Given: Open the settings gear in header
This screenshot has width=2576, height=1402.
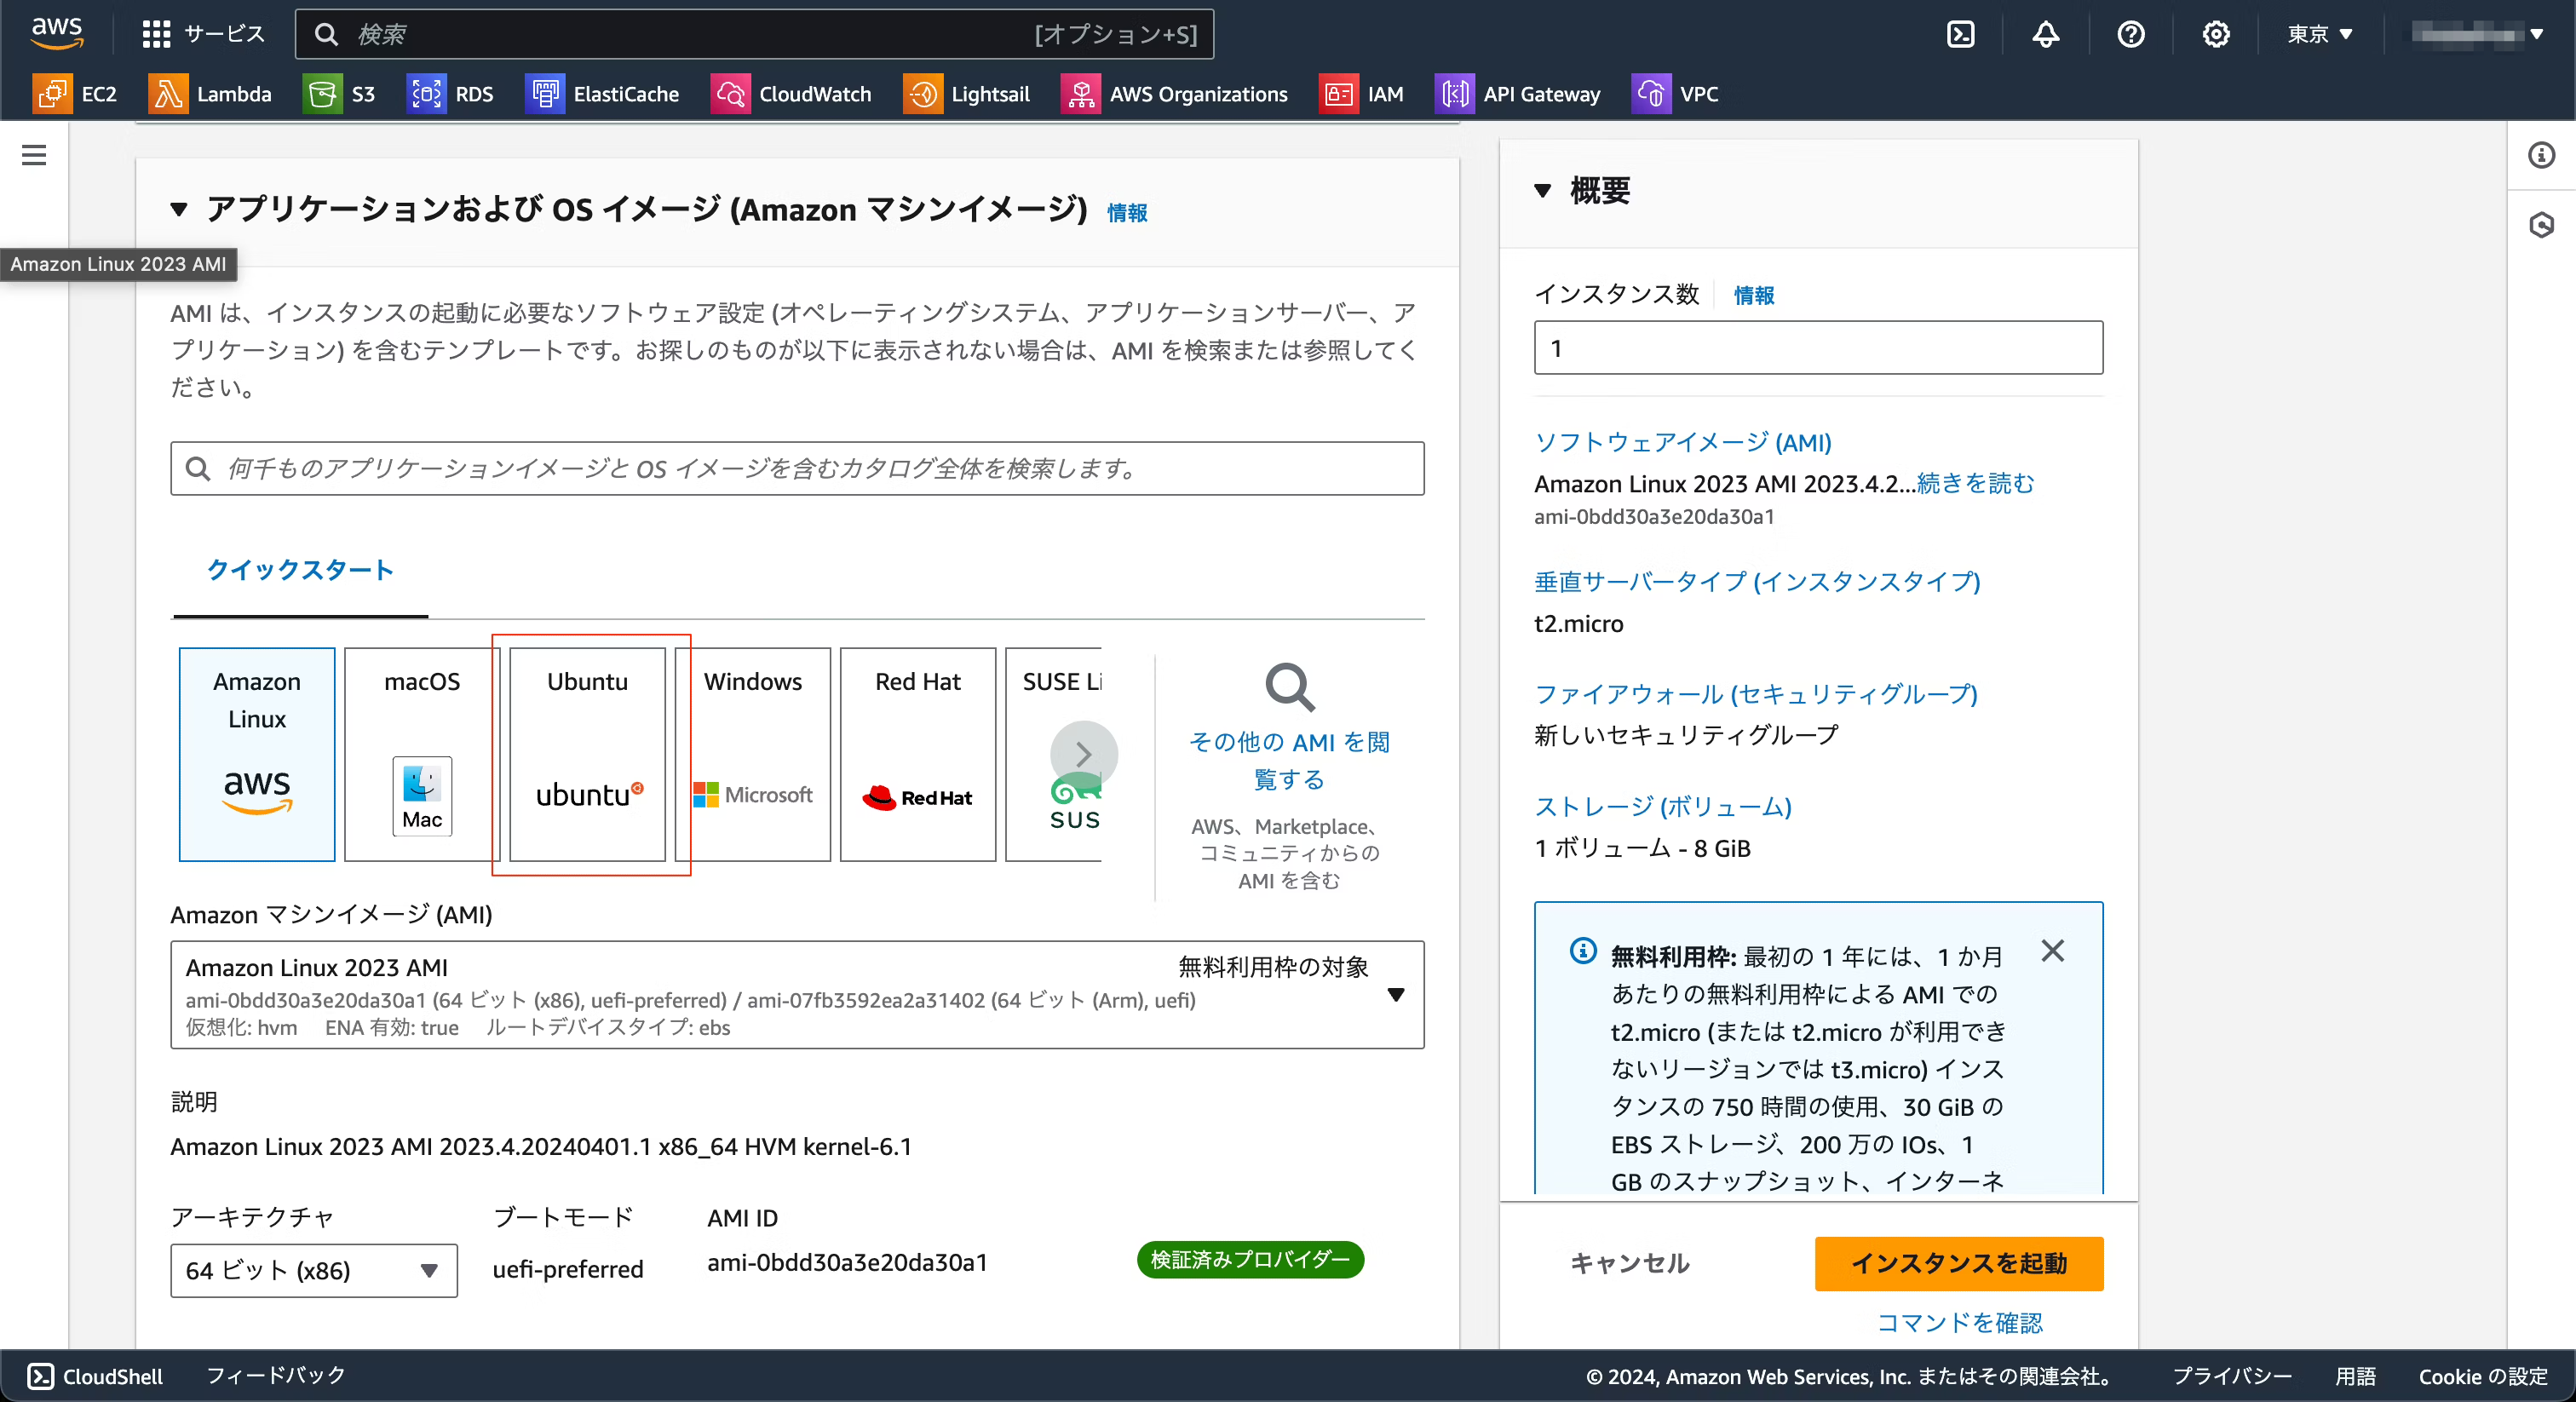Looking at the screenshot, I should pyautogui.click(x=2215, y=35).
